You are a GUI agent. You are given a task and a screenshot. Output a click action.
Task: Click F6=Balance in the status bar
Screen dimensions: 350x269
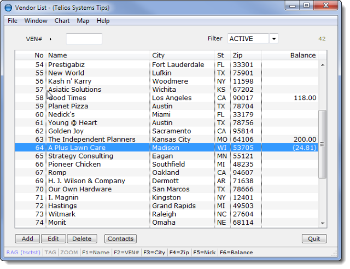(236, 253)
